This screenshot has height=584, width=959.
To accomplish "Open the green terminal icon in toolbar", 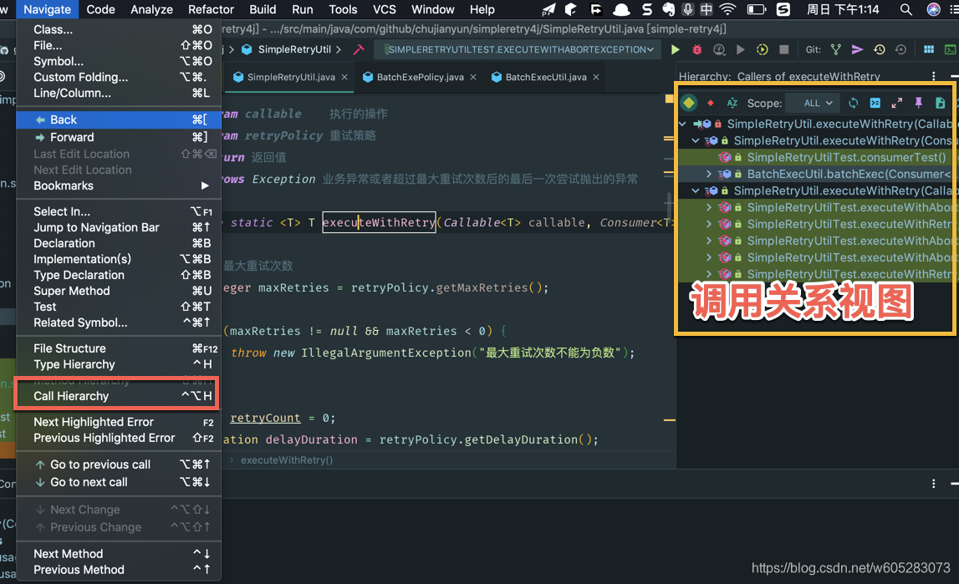I will (x=951, y=49).
